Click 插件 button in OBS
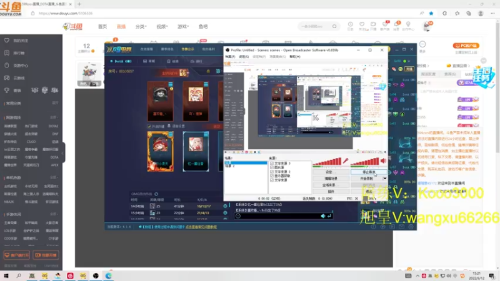 pos(331,192)
